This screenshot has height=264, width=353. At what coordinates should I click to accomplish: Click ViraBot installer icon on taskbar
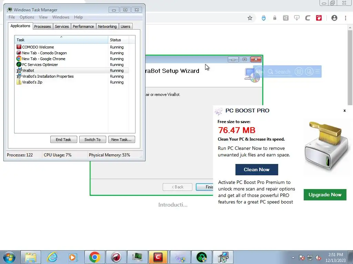[x=223, y=257]
